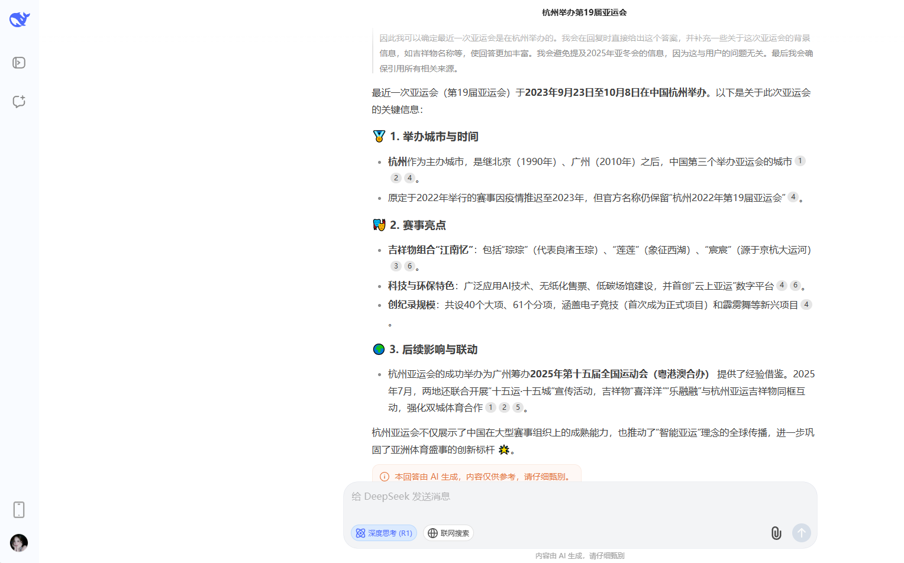Click the DeepSeek whale logo
The image size is (904, 563).
click(x=20, y=20)
